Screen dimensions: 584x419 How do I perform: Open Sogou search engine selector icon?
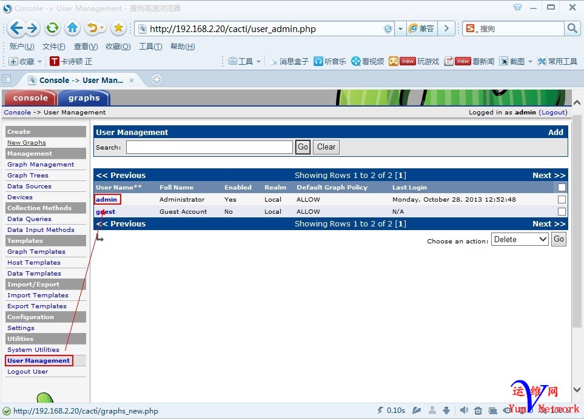[x=471, y=28]
